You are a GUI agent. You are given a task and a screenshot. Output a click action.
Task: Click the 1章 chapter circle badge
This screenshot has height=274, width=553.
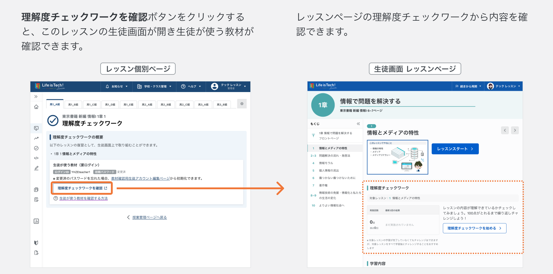323,105
